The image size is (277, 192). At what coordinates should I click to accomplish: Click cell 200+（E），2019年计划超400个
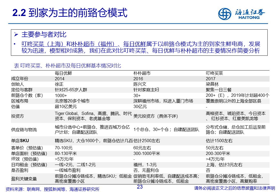pyautogui.click(x=238, y=95)
